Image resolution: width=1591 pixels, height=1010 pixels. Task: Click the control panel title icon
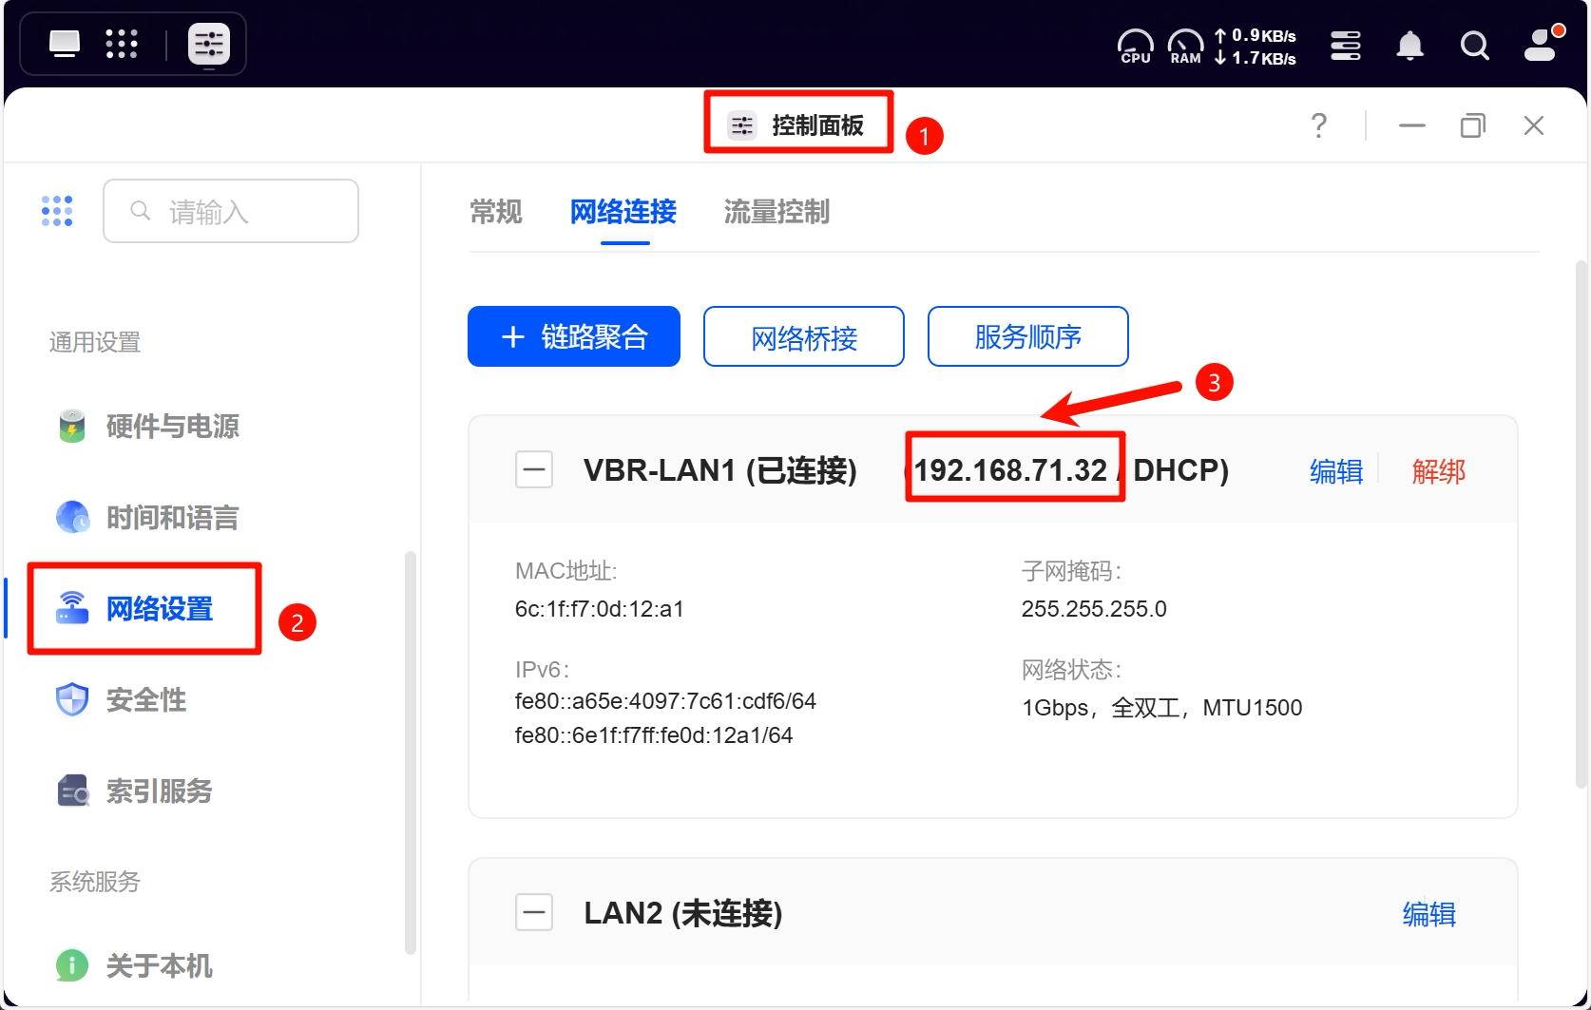pyautogui.click(x=742, y=124)
